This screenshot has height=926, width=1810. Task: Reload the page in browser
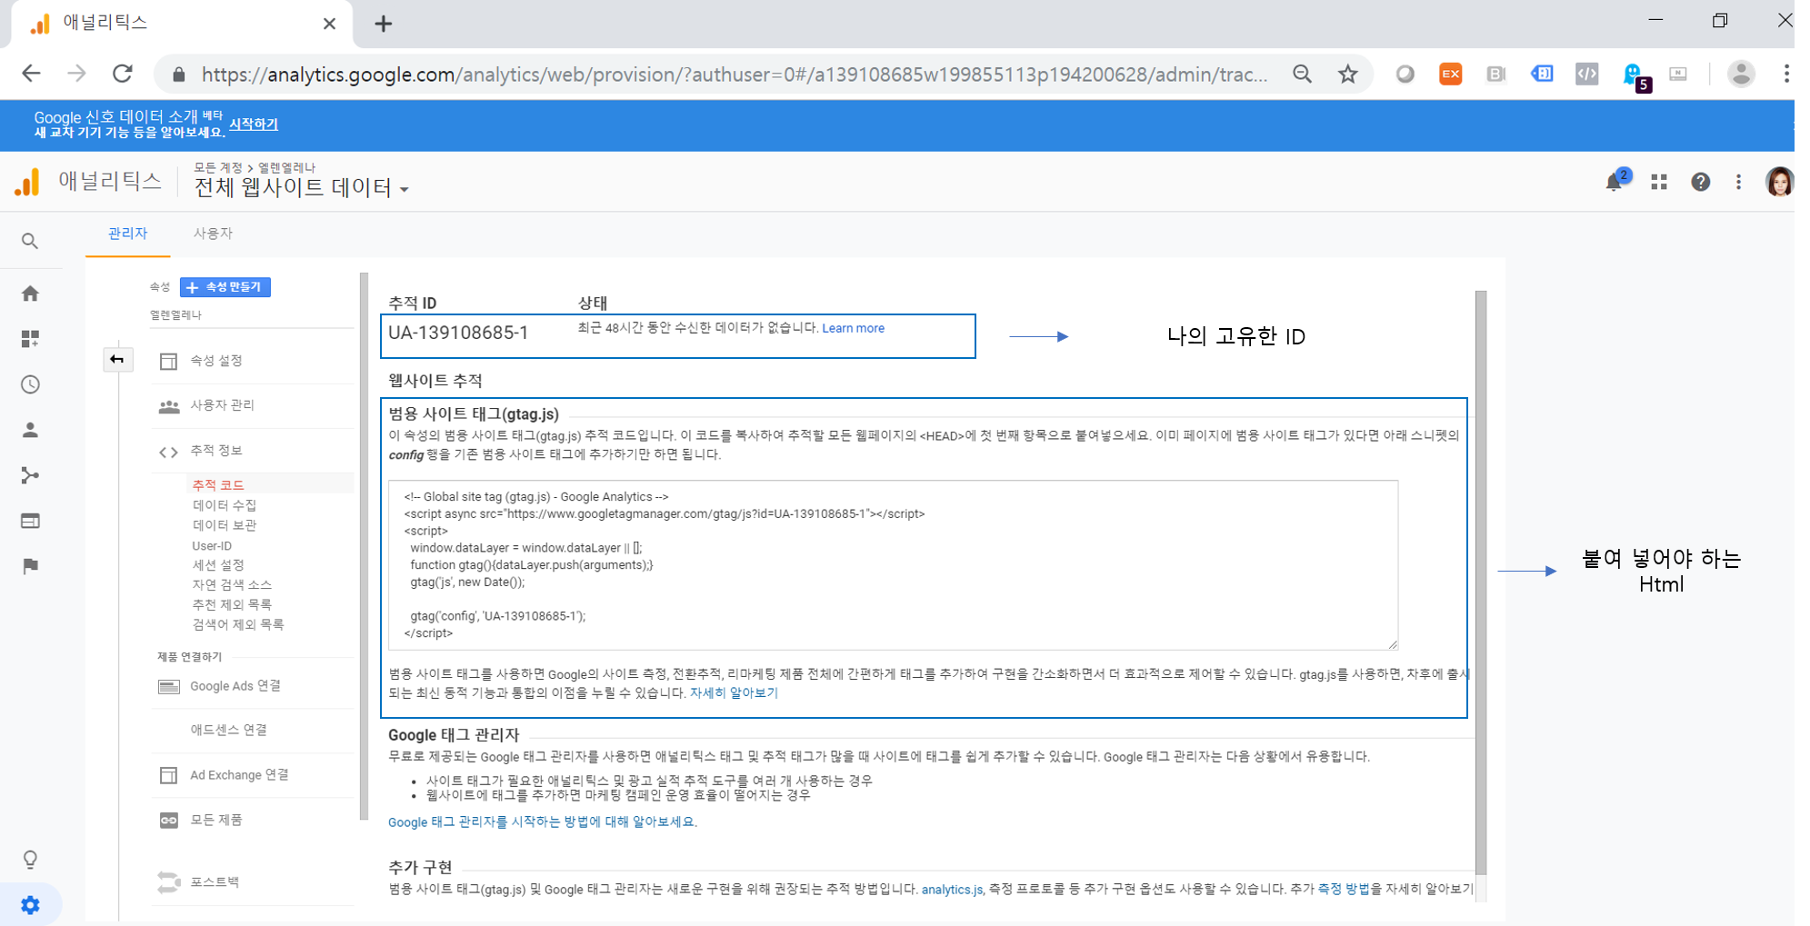pyautogui.click(x=123, y=74)
